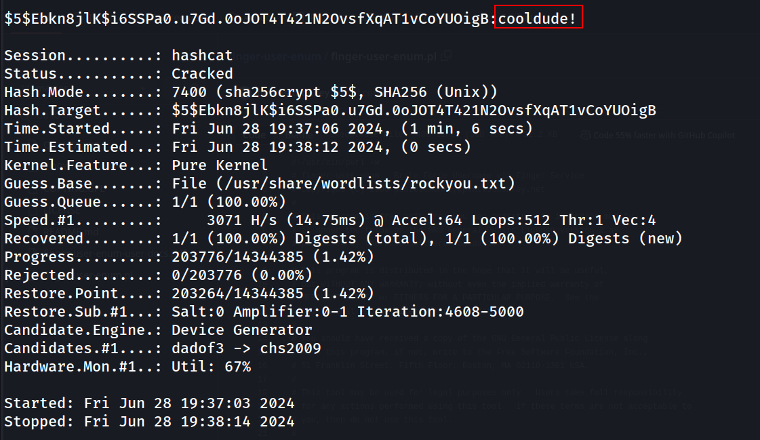Click the Session value hashcat
This screenshot has height=440, width=760.
click(202, 55)
